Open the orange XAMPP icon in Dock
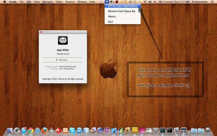 65,131
